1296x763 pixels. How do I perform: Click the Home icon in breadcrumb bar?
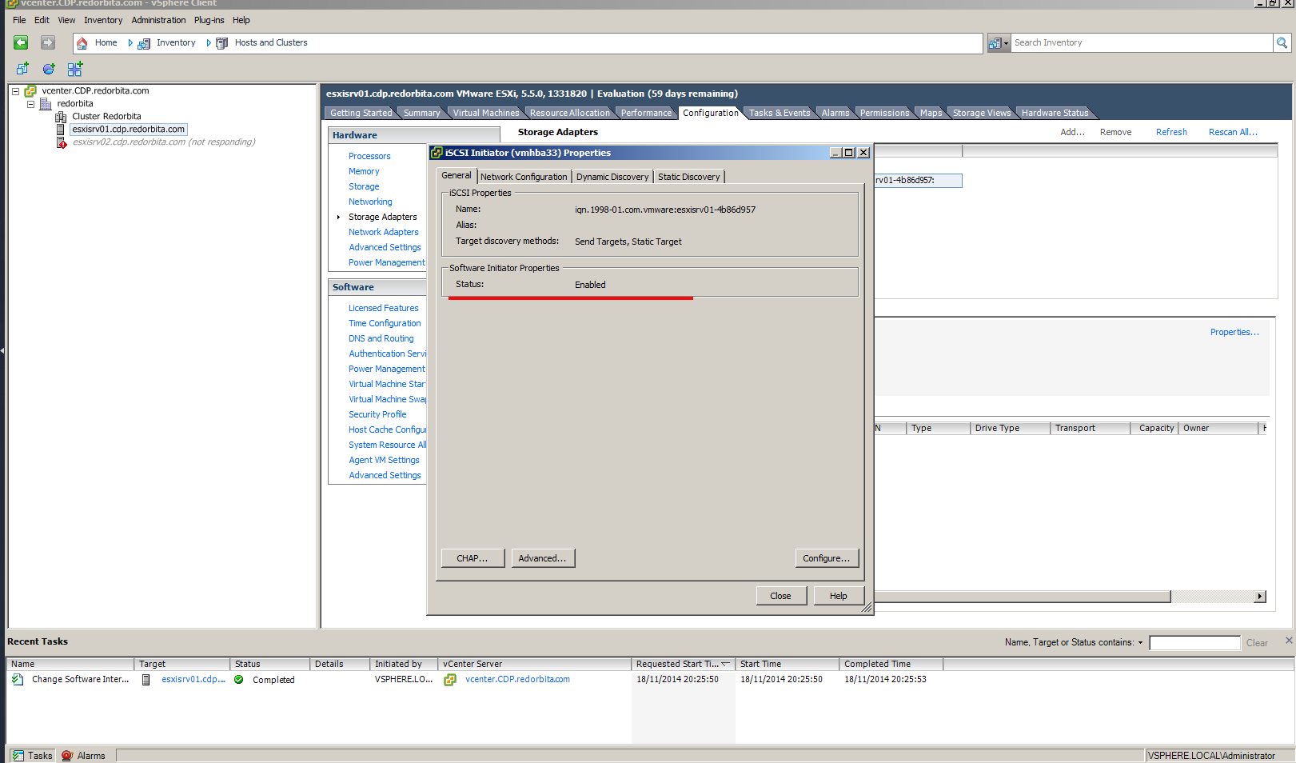click(82, 43)
